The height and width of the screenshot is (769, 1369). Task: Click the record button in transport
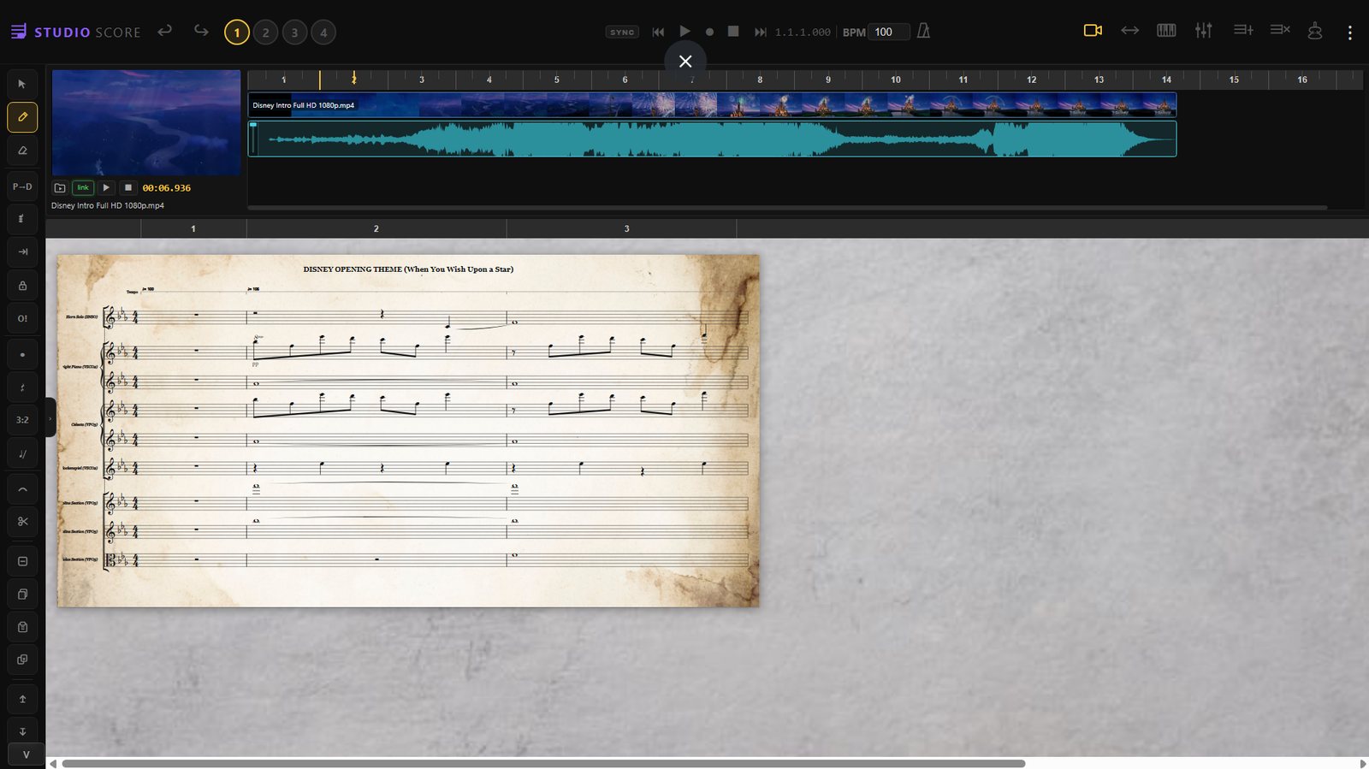709,32
